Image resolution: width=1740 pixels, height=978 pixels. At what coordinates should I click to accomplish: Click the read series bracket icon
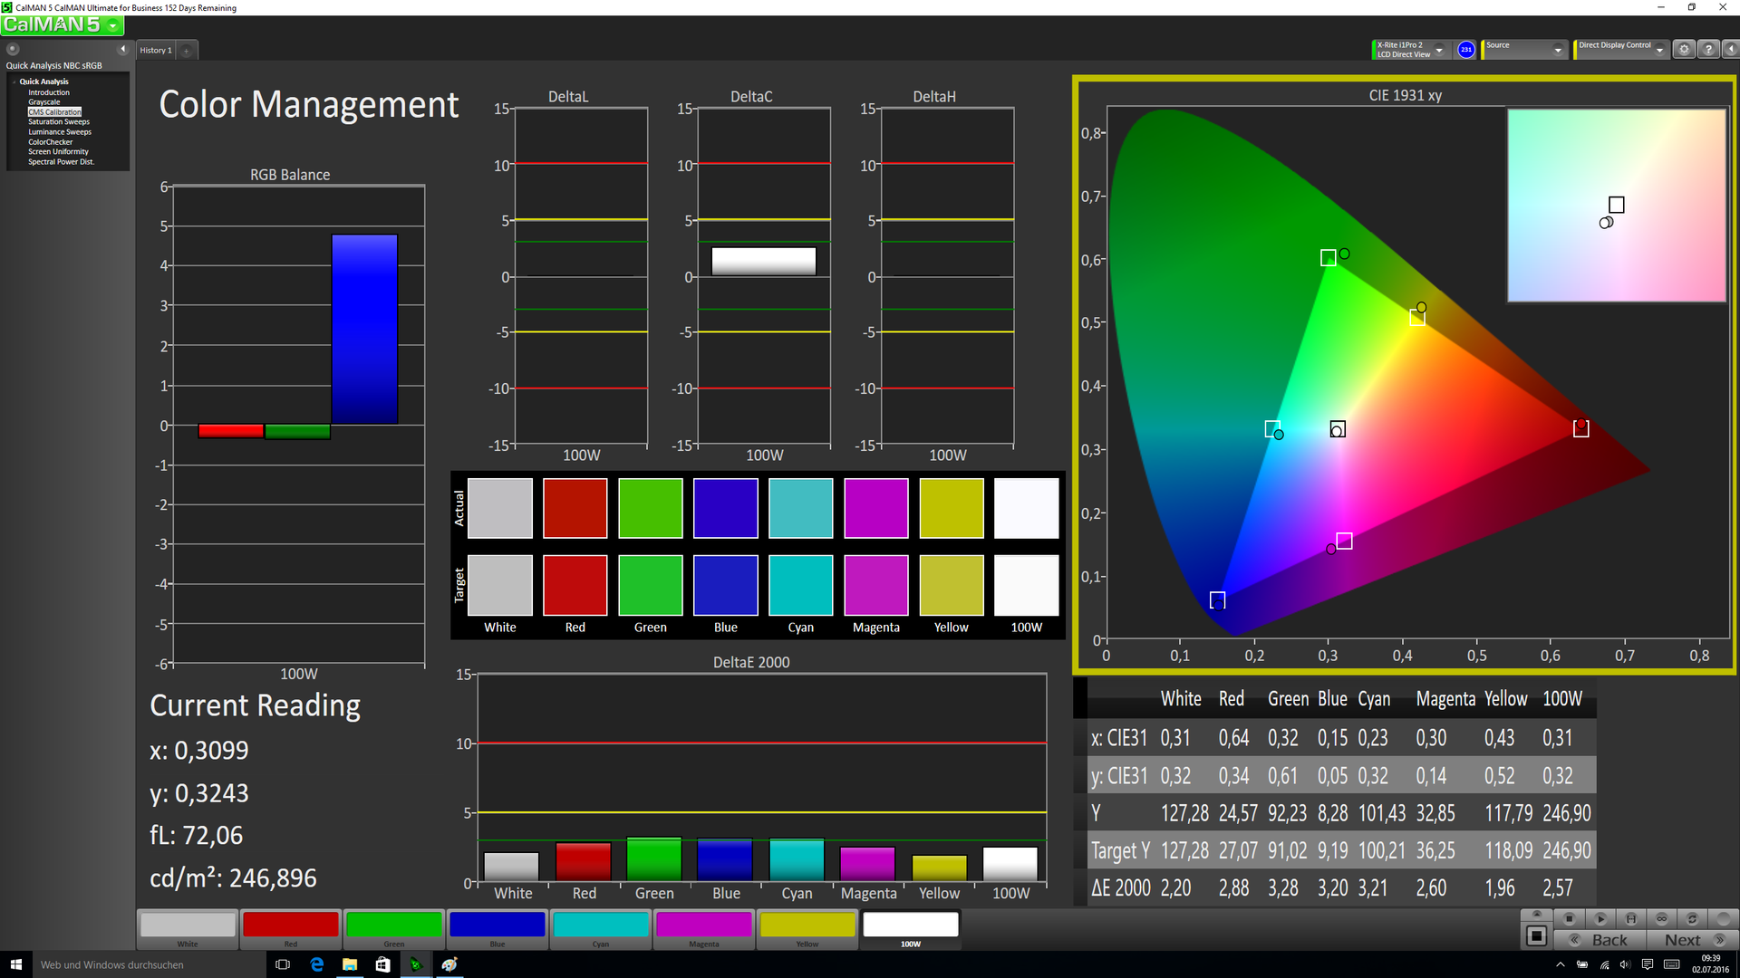pyautogui.click(x=1631, y=918)
